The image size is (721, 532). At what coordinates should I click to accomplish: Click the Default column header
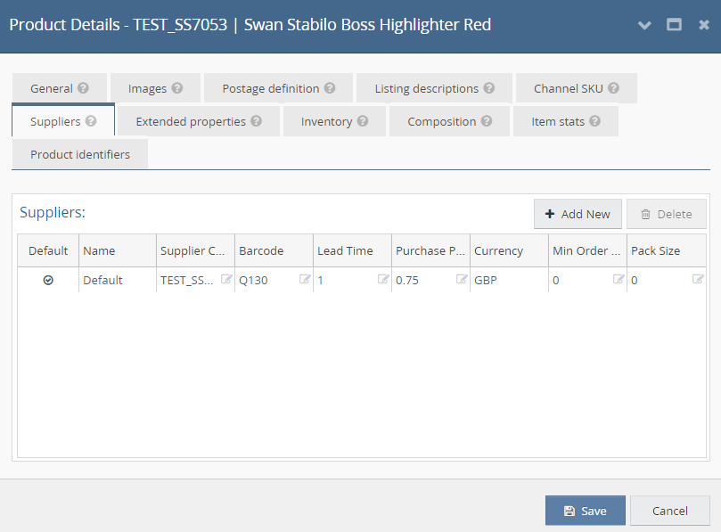(x=48, y=250)
